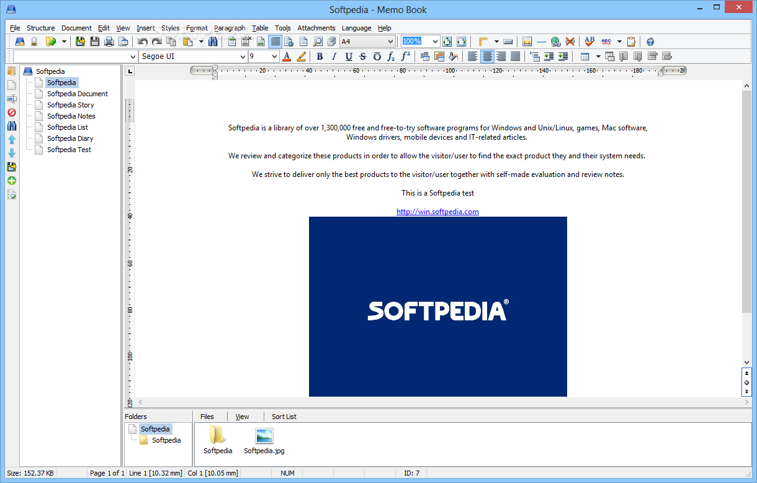This screenshot has height=483, width=757.
Task: Click Files in attachments panel
Action: pyautogui.click(x=207, y=417)
